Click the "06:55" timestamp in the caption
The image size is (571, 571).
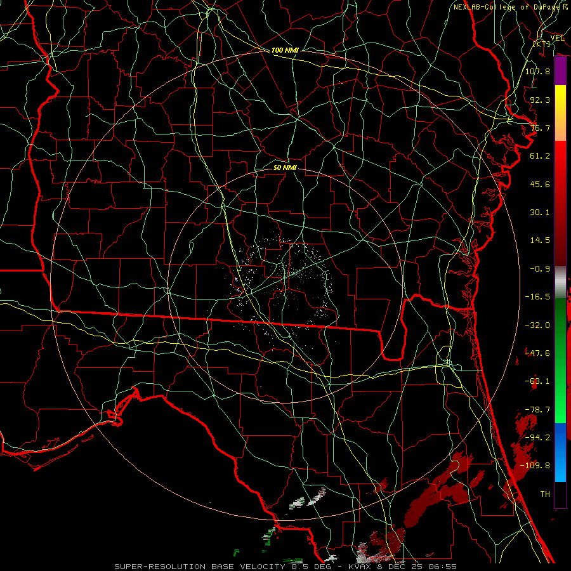[441, 567]
